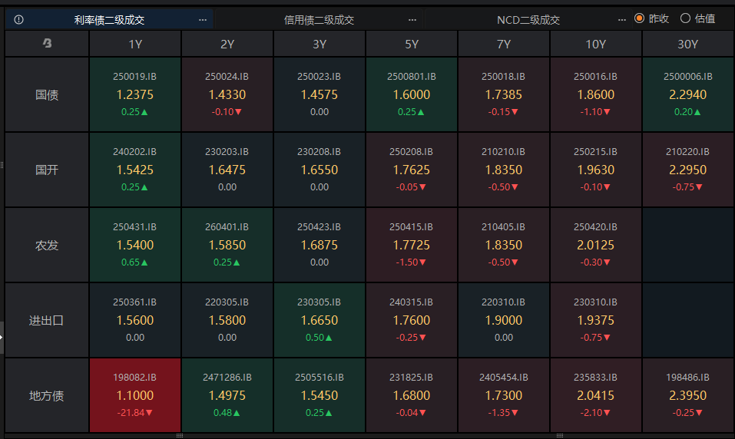Click the 国债 row header

pos(47,95)
